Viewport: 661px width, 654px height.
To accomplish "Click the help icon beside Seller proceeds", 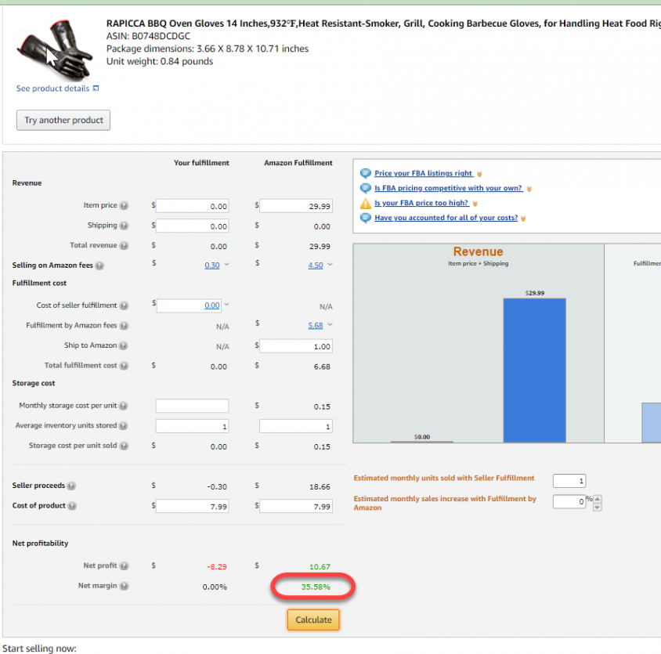I will 72,486.
